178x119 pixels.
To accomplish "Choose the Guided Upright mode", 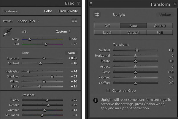I will (x=160, y=26).
